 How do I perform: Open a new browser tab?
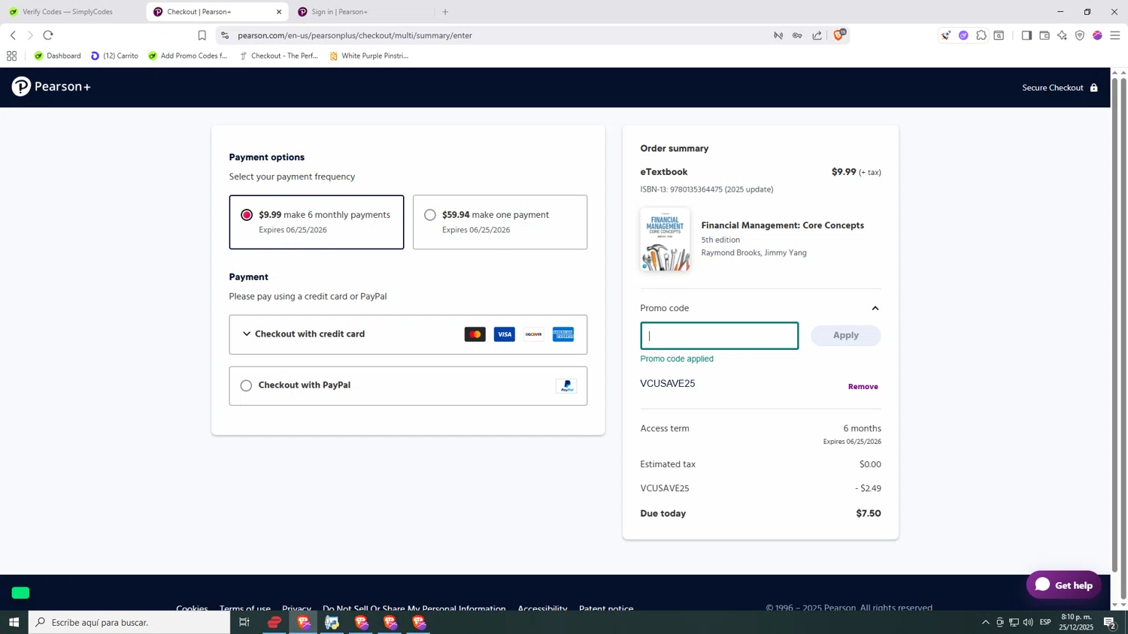[445, 12]
